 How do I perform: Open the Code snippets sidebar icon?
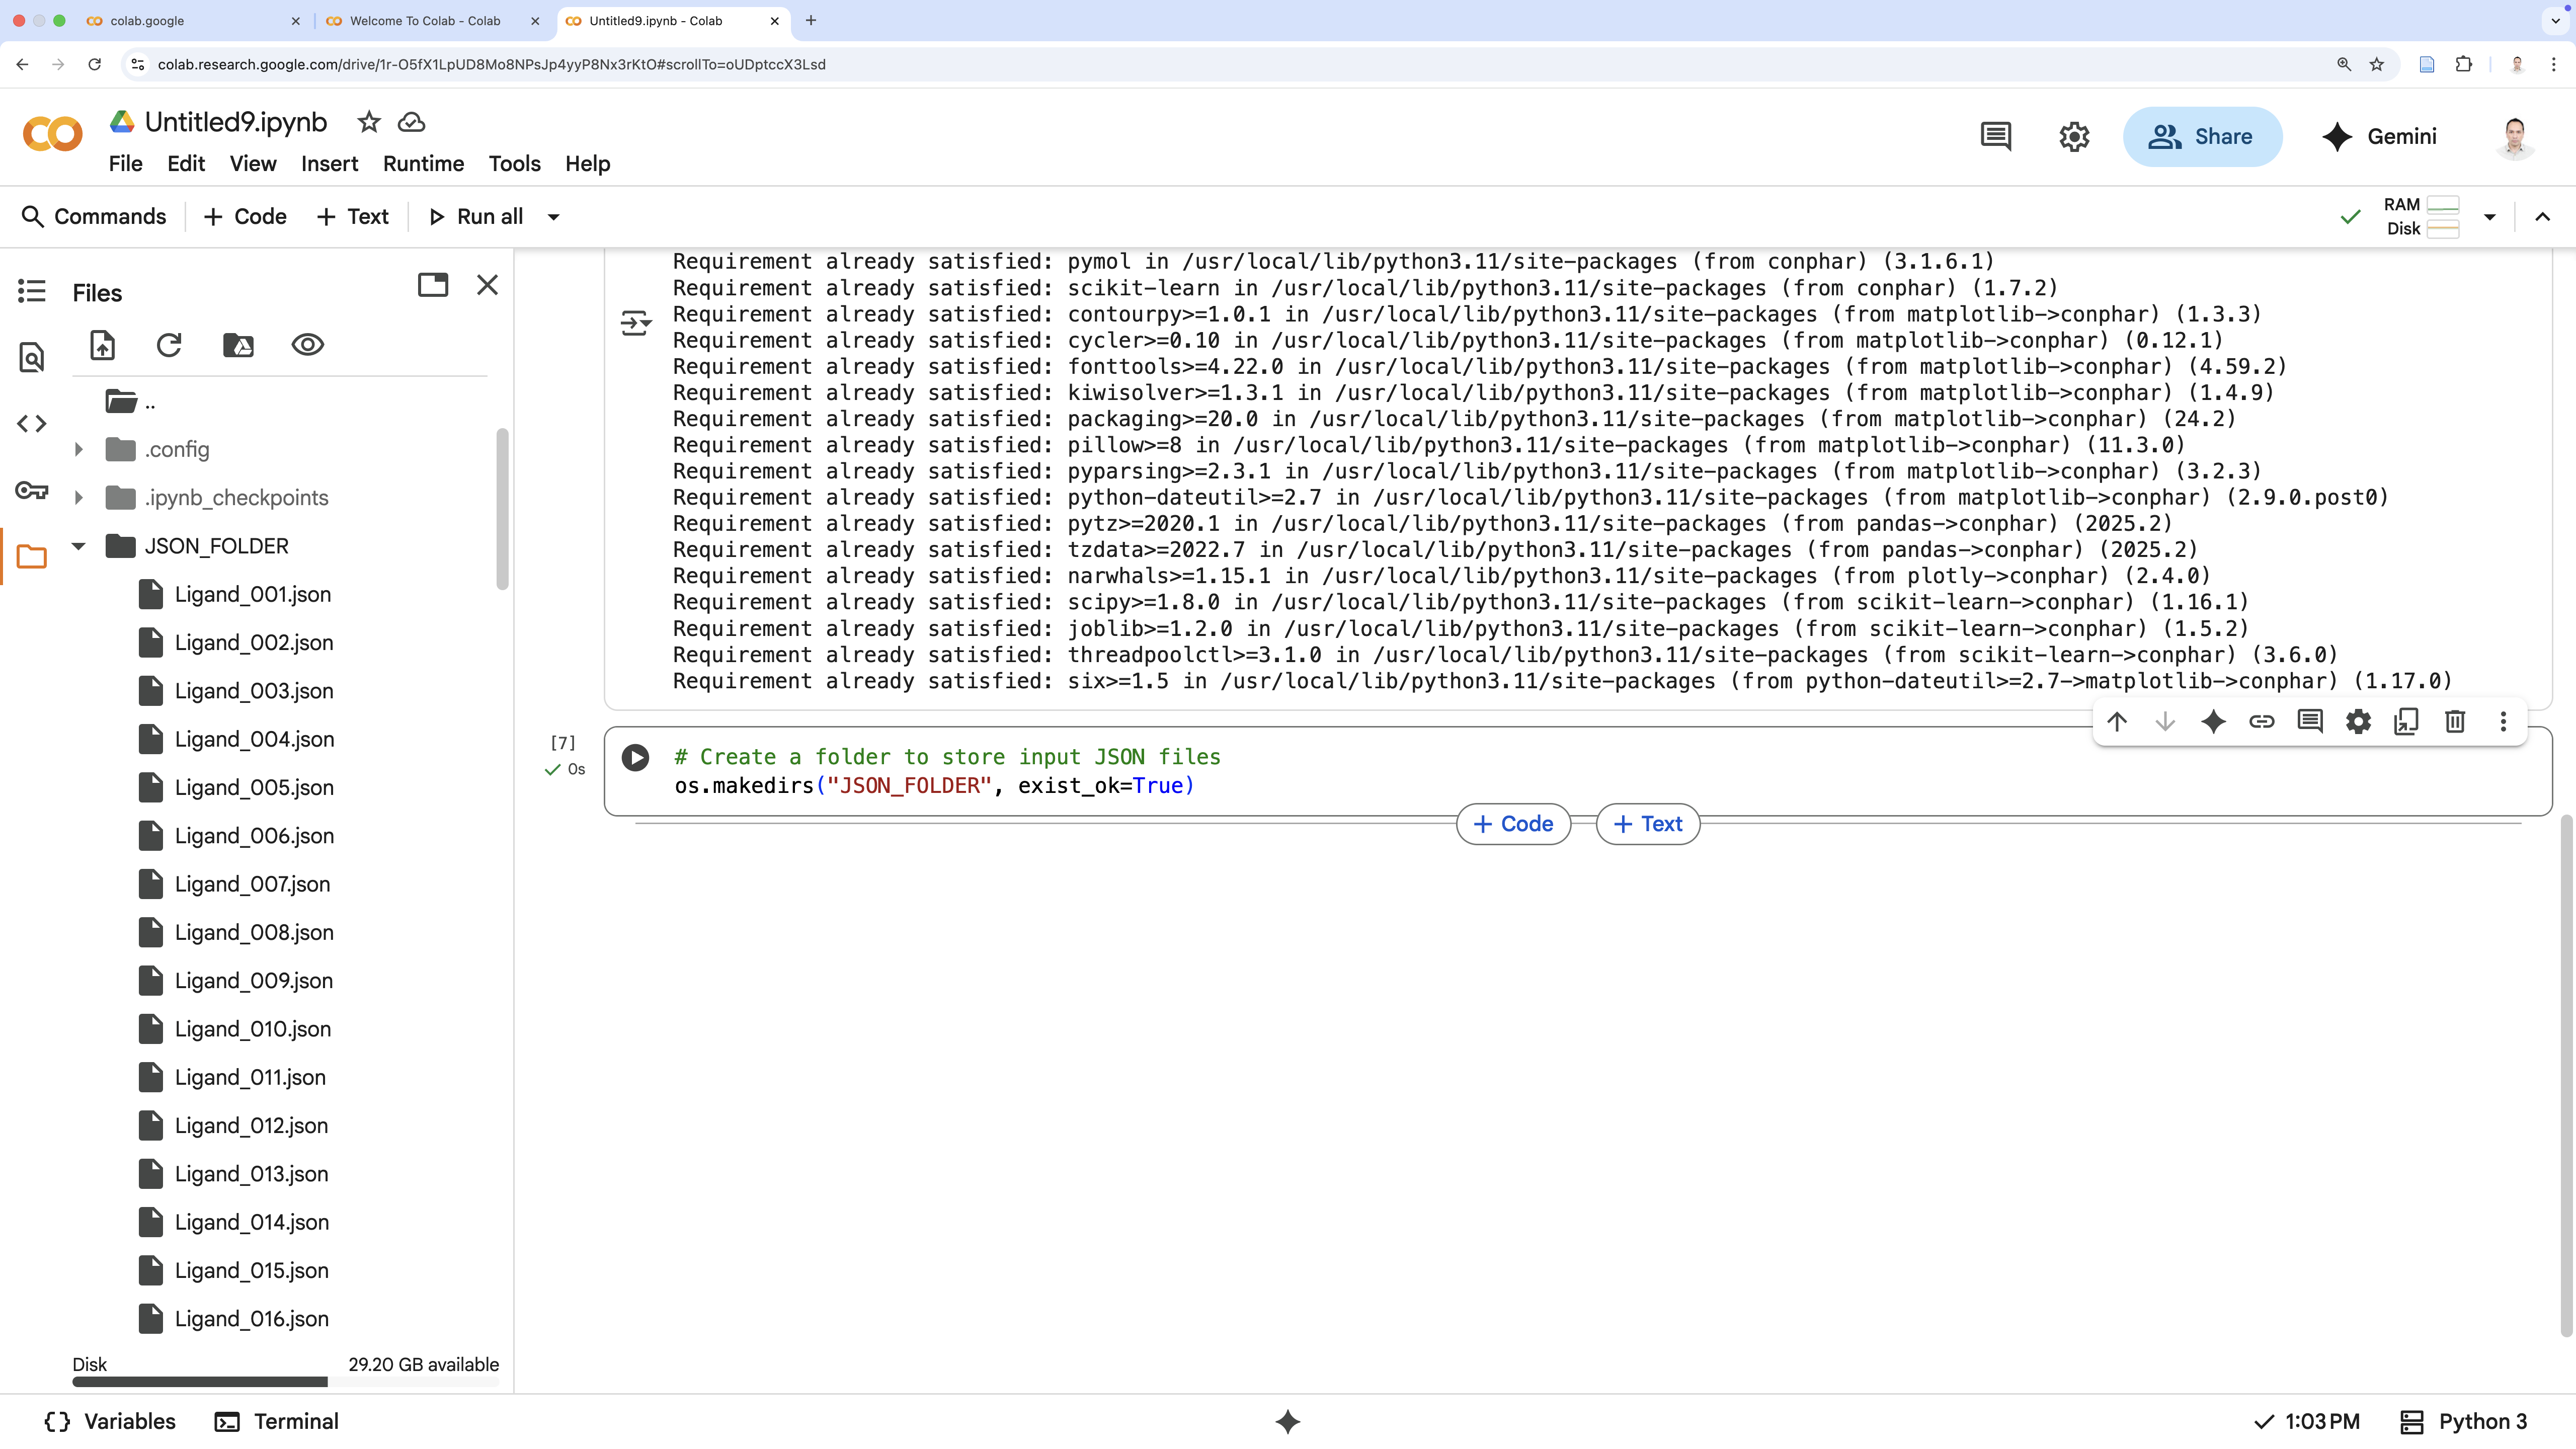(x=31, y=424)
